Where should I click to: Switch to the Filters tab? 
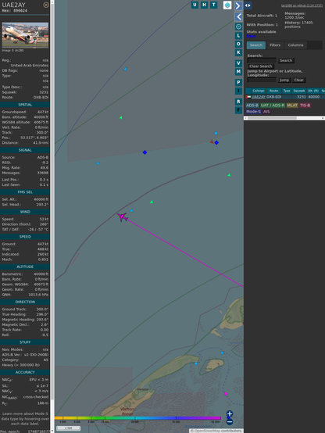[275, 45]
